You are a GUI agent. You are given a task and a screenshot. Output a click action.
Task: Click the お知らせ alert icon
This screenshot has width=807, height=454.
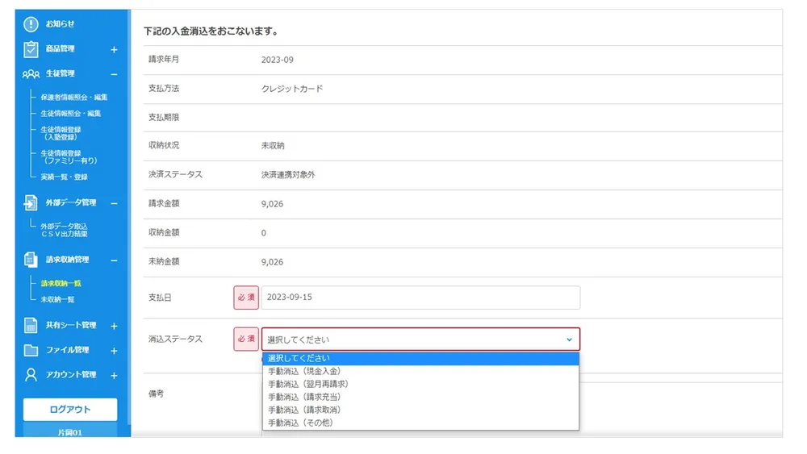[x=31, y=24]
